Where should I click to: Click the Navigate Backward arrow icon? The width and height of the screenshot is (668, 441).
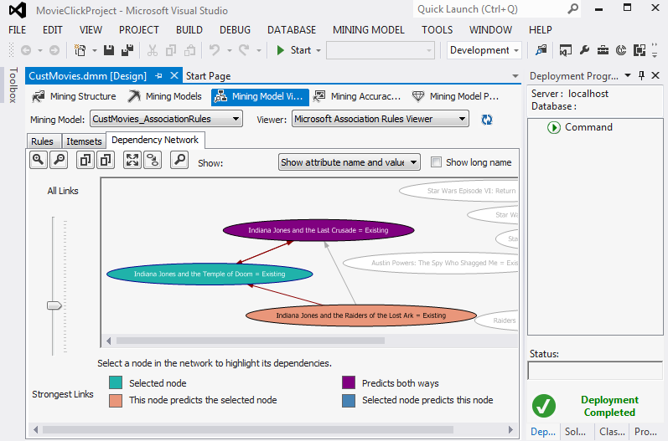click(x=26, y=50)
